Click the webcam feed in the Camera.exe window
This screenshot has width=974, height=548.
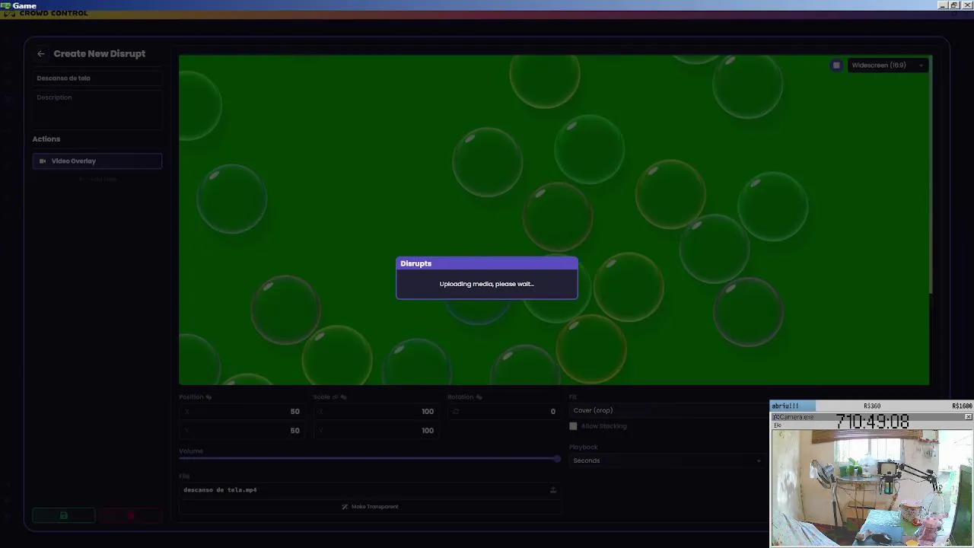872,487
